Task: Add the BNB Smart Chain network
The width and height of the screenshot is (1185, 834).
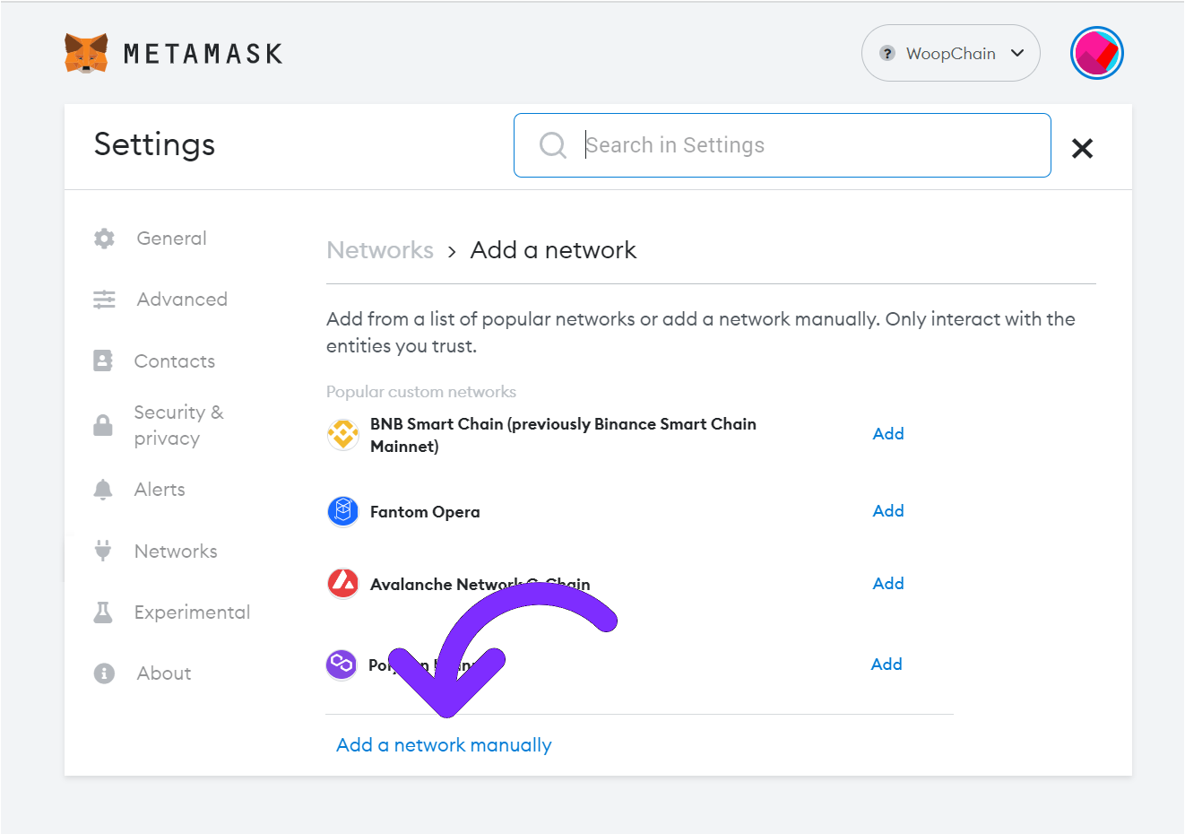Action: [888, 434]
